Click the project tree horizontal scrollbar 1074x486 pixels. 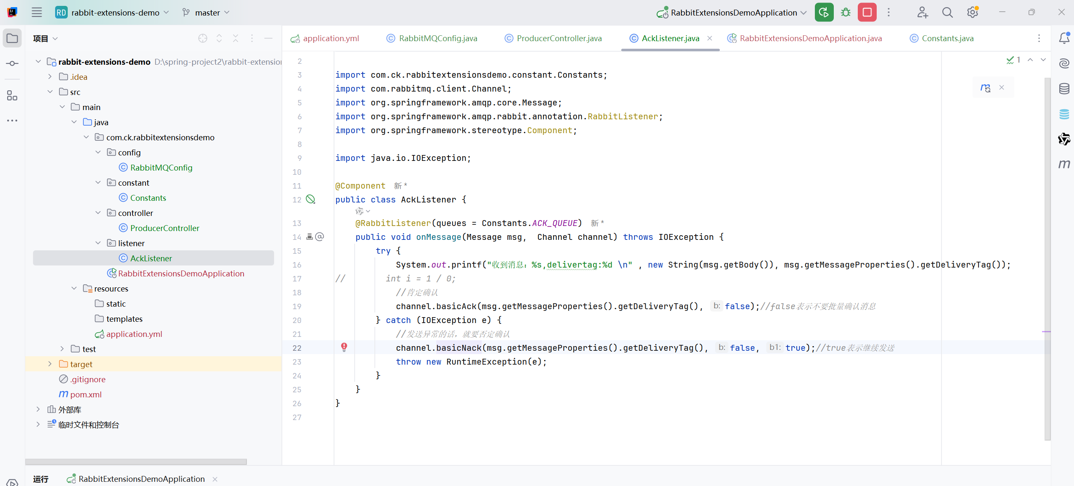click(136, 461)
